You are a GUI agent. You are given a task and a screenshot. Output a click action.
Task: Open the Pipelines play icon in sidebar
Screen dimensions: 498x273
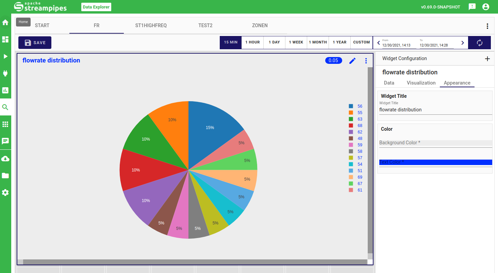[5, 56]
